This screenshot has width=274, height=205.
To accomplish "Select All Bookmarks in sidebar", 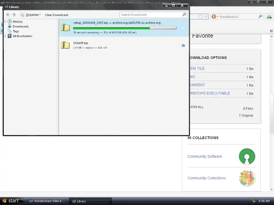I will pyautogui.click(x=22, y=36).
